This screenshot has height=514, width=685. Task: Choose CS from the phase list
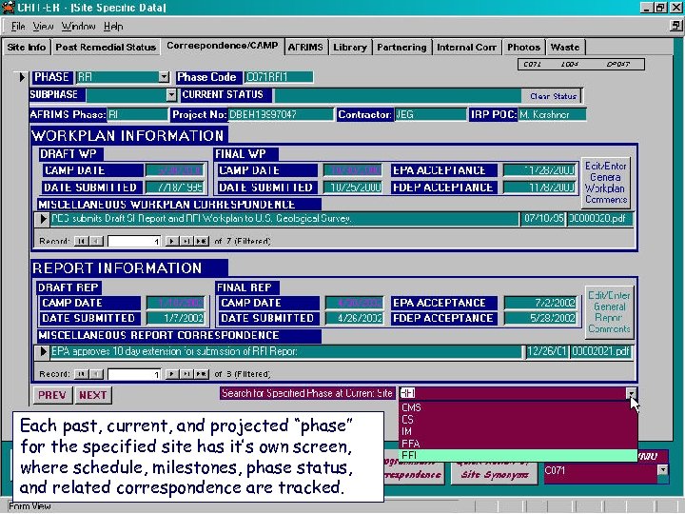[x=518, y=420]
